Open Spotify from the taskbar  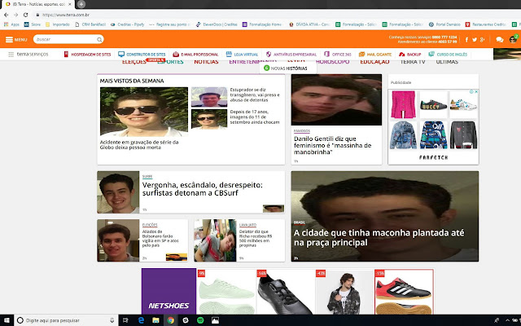[200, 320]
